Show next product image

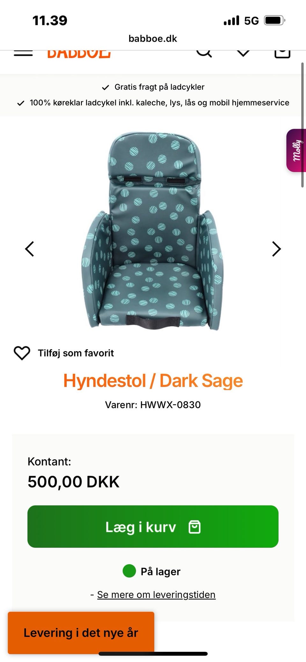click(276, 249)
